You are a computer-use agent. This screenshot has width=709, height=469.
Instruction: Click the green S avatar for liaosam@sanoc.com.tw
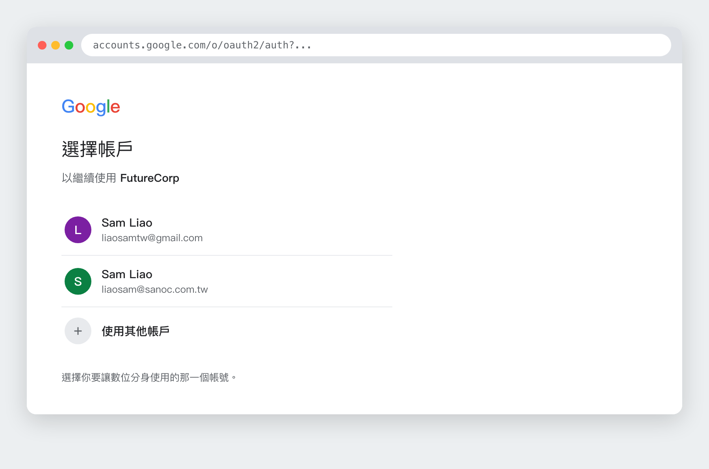click(x=78, y=281)
